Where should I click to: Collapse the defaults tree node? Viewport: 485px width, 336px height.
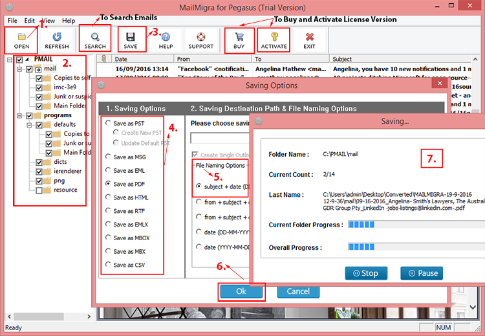pyautogui.click(x=29, y=125)
